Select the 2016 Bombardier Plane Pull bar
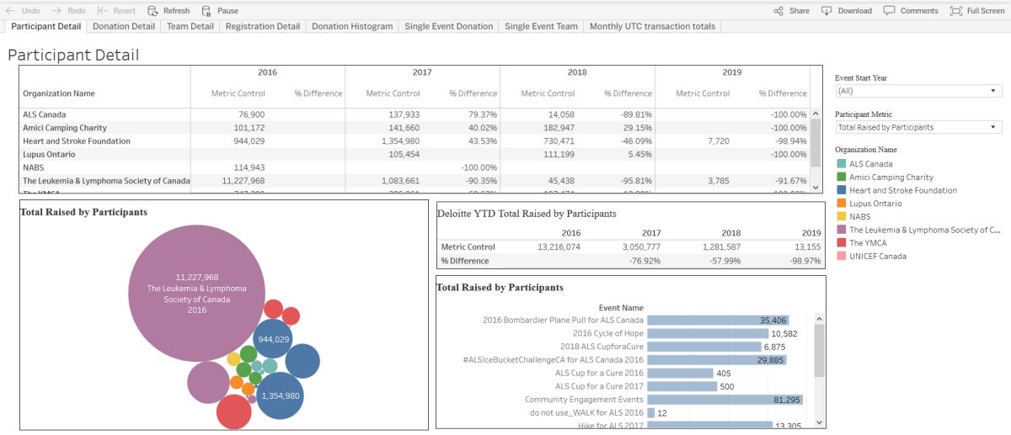The width and height of the screenshot is (1011, 435). click(717, 321)
